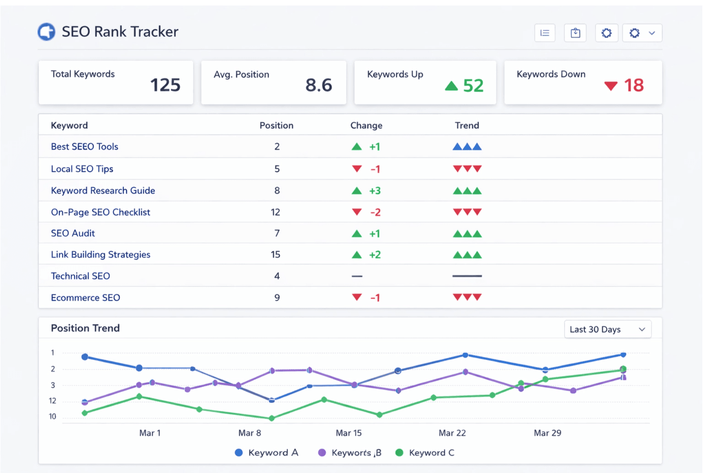Click the Avg. Position summary card
The height and width of the screenshot is (473, 706).
pos(273,83)
